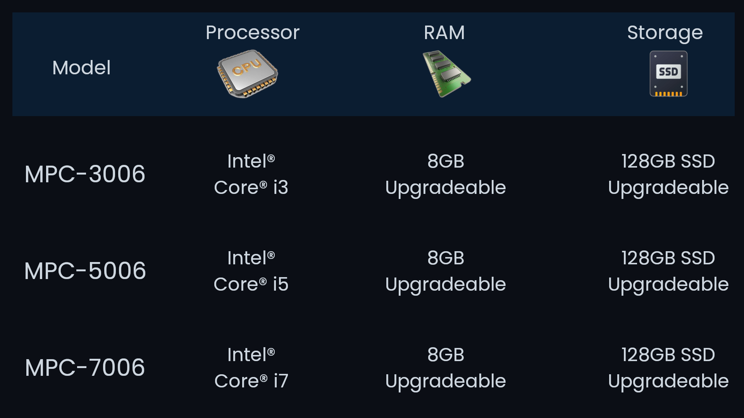Select the Processor column heading
The height and width of the screenshot is (418, 744).
point(252,33)
